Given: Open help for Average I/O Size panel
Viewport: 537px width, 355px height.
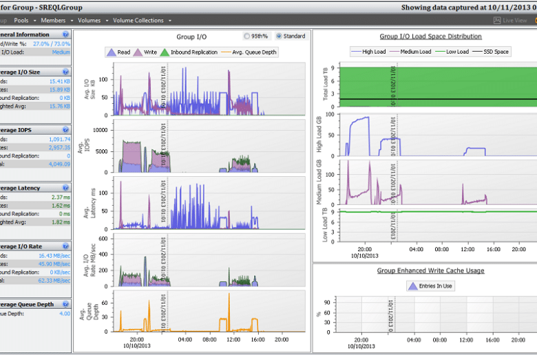Looking at the screenshot, I should [x=66, y=72].
